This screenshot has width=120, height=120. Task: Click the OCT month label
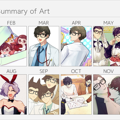76,71
